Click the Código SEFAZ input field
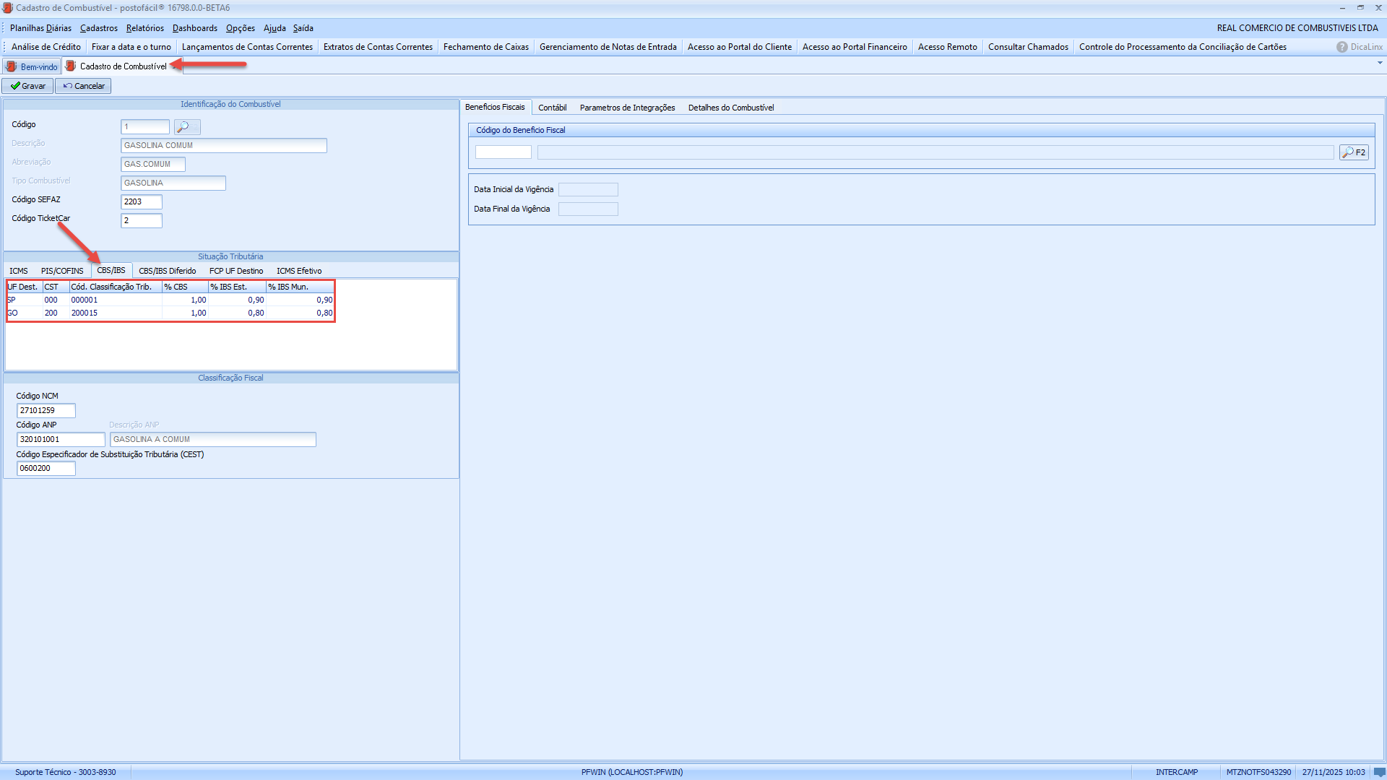 [x=141, y=201]
